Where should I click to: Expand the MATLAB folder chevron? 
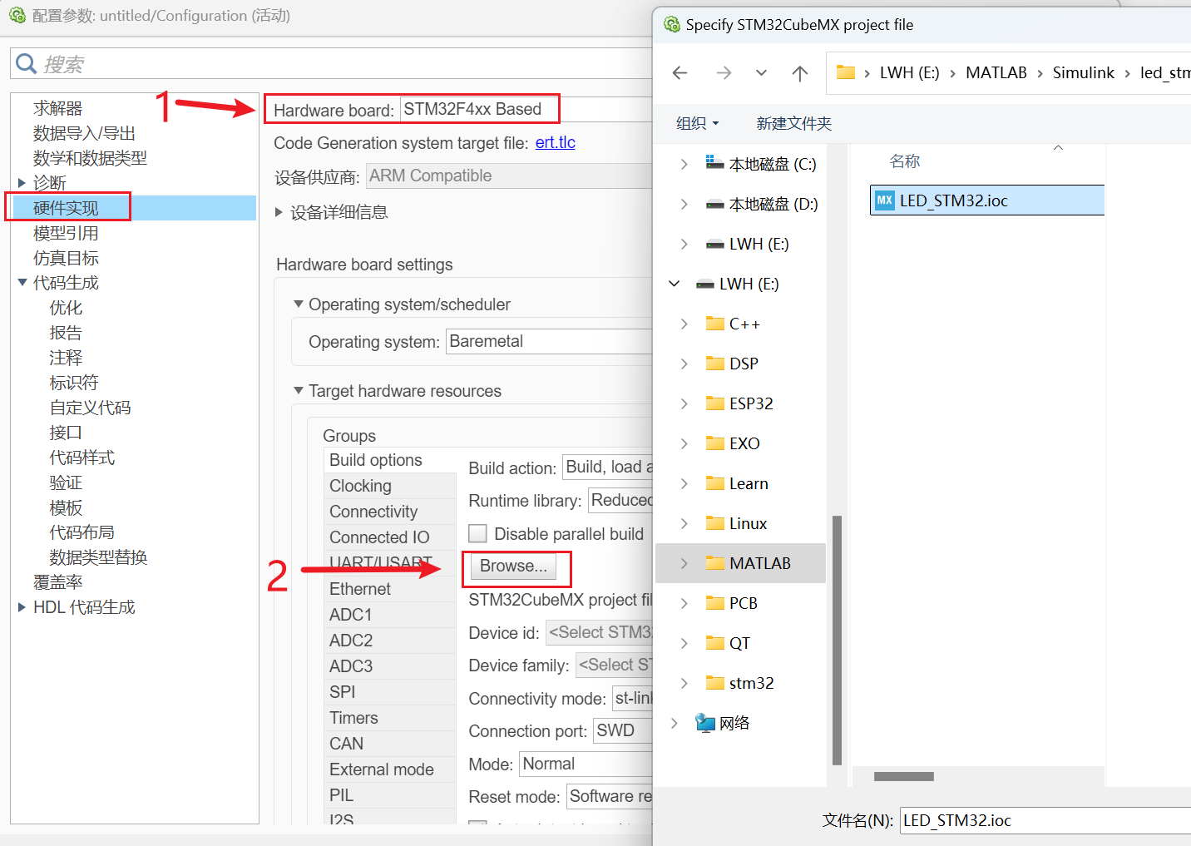(x=684, y=563)
